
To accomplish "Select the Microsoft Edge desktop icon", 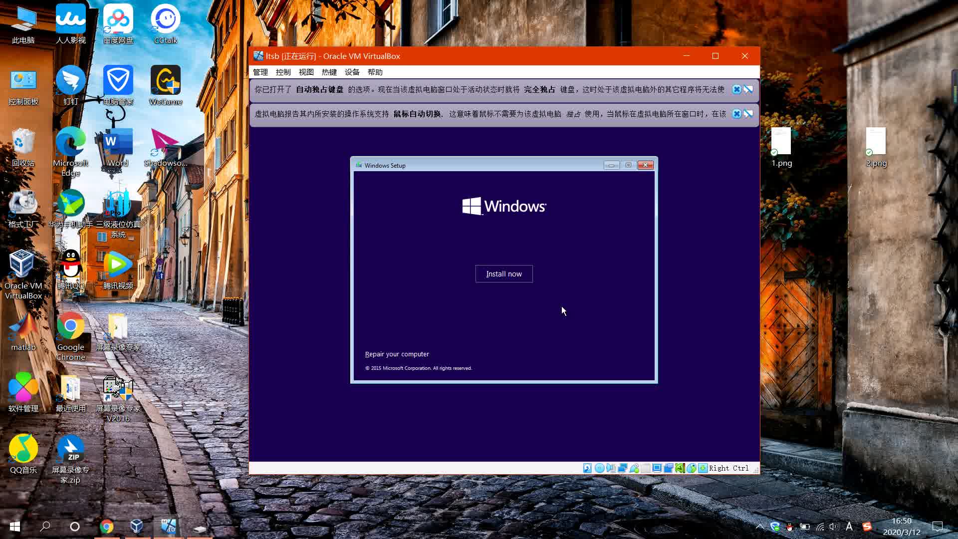I will click(x=71, y=152).
